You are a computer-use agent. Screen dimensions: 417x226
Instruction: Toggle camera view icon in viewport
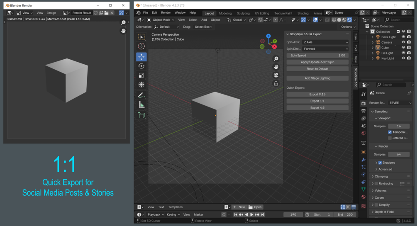point(276,75)
